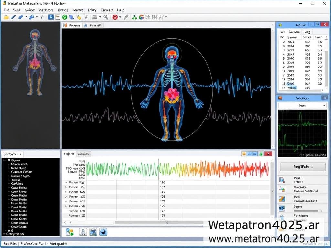Click the green save icon on the graph panel header
This screenshot has height=248, width=331.
tap(260, 154)
